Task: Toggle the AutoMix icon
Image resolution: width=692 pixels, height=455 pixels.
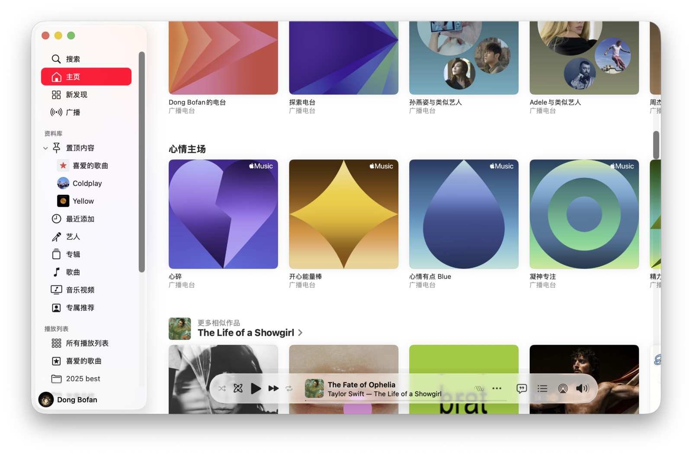Action: click(238, 388)
